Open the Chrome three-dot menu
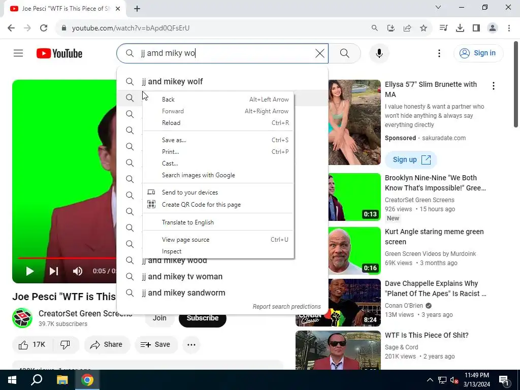Screen dimensions: 520x390 coord(509,28)
